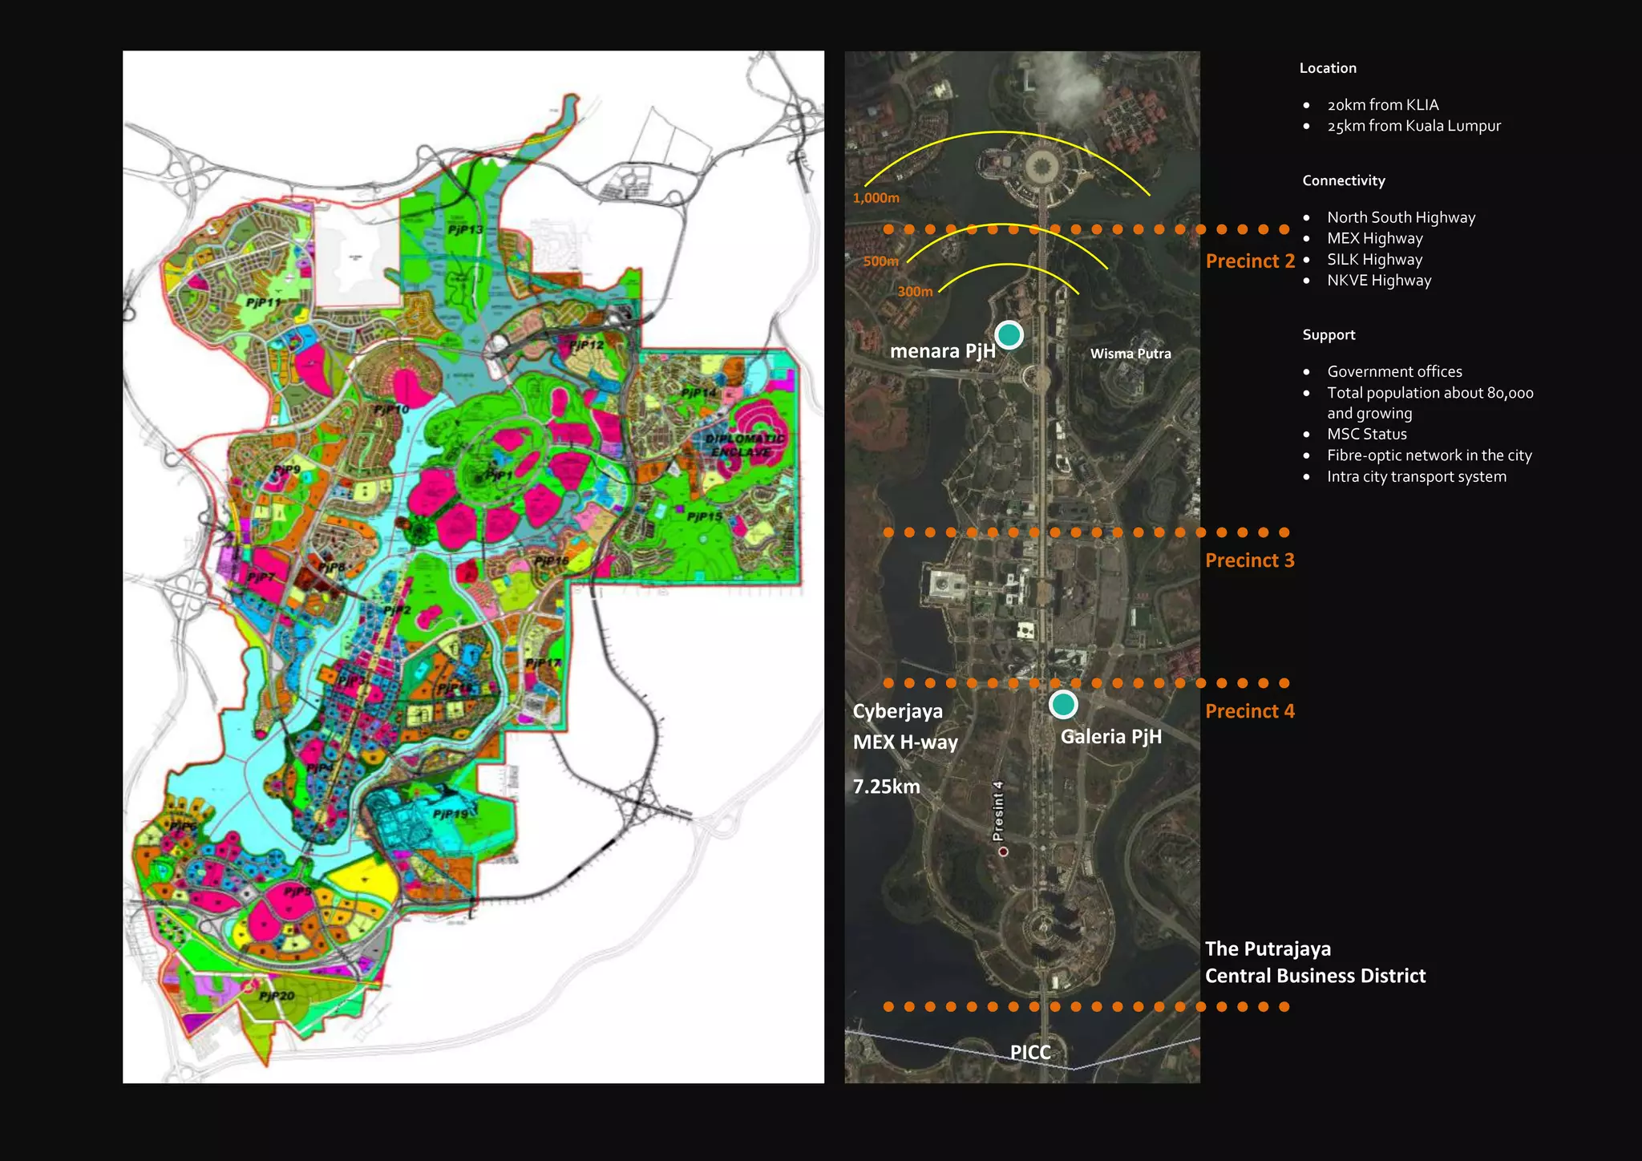
Task: Click the teal marker beside menara PjH
Action: click(1009, 334)
